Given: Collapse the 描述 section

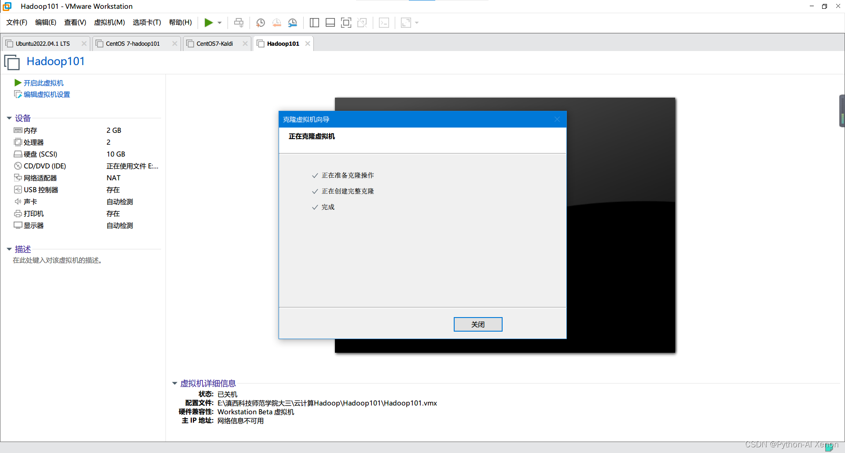Looking at the screenshot, I should [x=9, y=249].
